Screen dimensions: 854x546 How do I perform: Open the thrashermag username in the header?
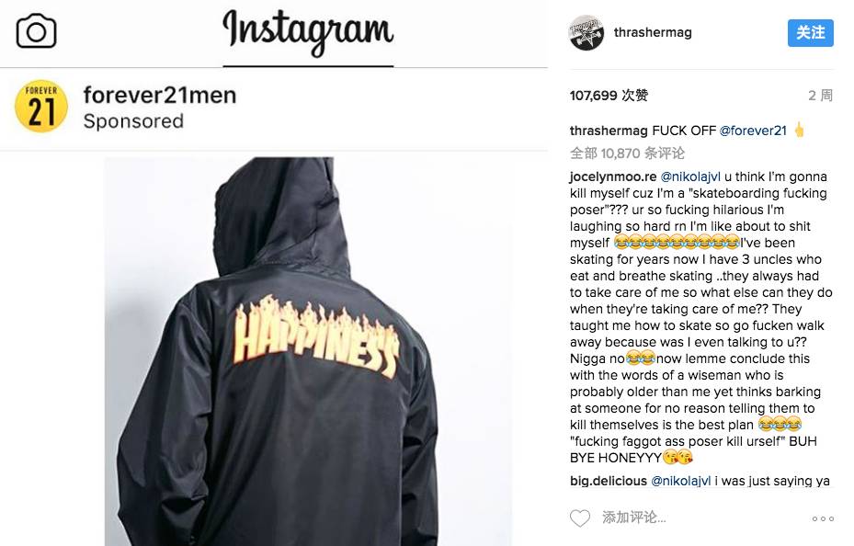point(653,33)
